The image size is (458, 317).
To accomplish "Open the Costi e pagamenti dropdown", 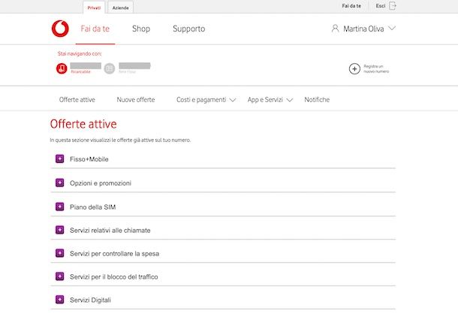I will [206, 100].
